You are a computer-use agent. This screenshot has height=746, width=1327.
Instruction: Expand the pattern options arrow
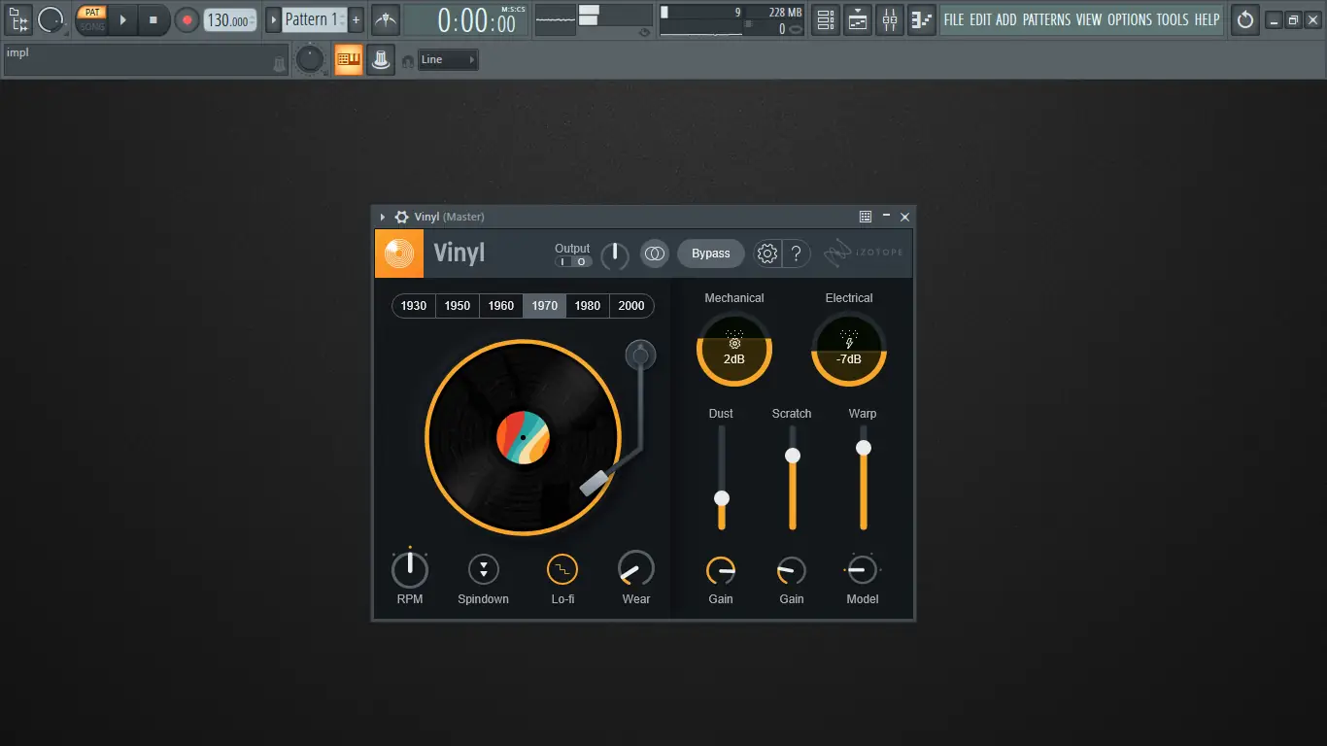(x=274, y=19)
